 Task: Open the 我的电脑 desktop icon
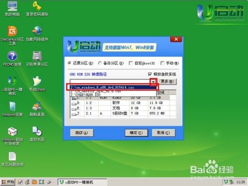(x=12, y=8)
